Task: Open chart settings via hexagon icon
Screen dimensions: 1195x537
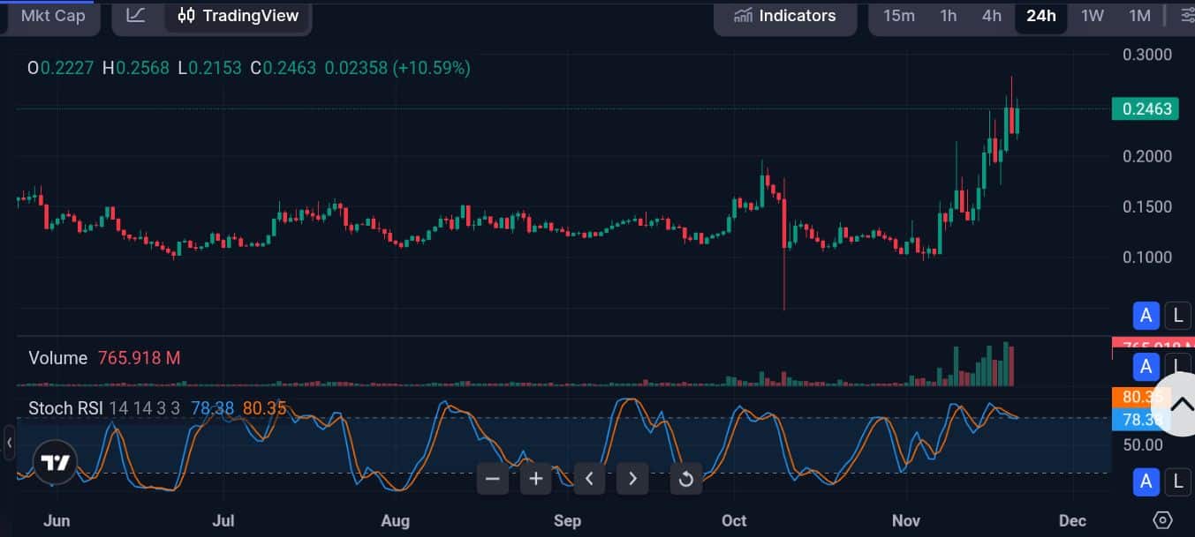Action: 1163,521
